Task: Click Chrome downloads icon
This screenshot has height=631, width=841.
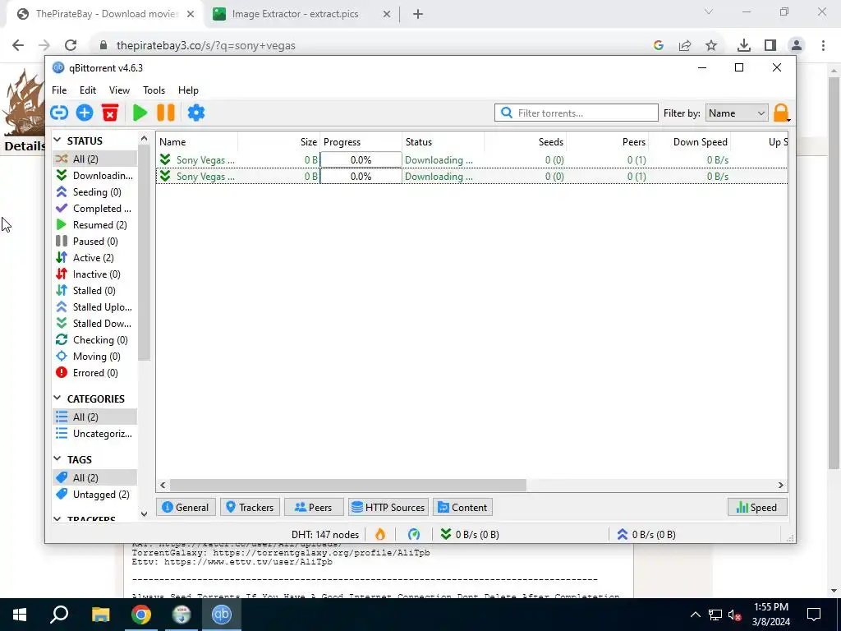Action: click(x=743, y=46)
